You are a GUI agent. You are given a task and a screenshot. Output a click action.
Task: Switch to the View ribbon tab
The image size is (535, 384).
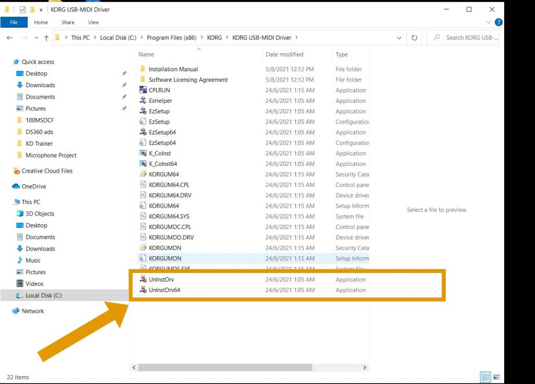(93, 22)
